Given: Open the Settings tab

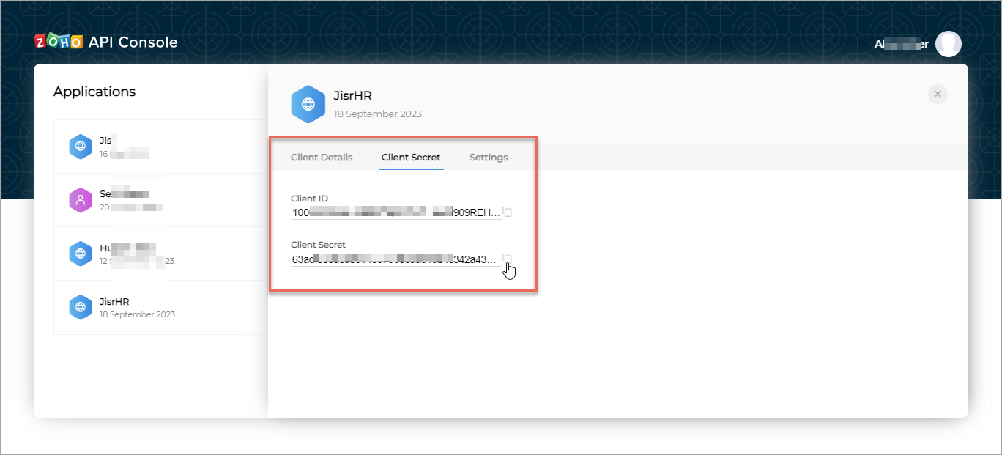Looking at the screenshot, I should tap(489, 158).
